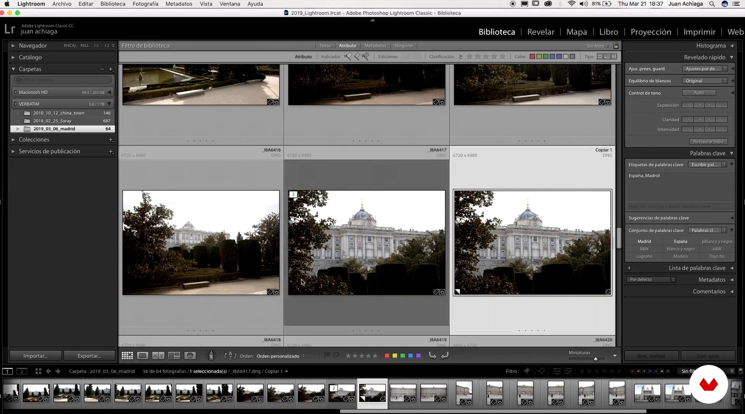Screen dimensions: 745x414
Task: Open Compare (XY) view
Action: pos(158,355)
